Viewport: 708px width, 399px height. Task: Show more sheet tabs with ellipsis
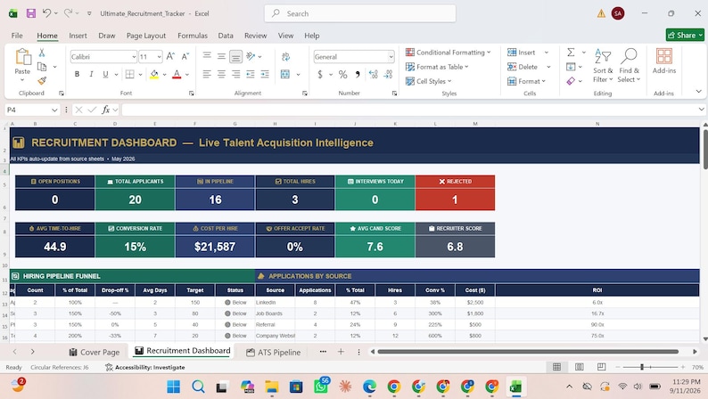[x=323, y=352]
